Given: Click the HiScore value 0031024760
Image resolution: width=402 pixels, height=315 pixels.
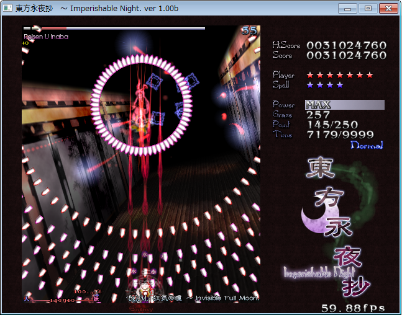Looking at the screenshot, I should (346, 45).
